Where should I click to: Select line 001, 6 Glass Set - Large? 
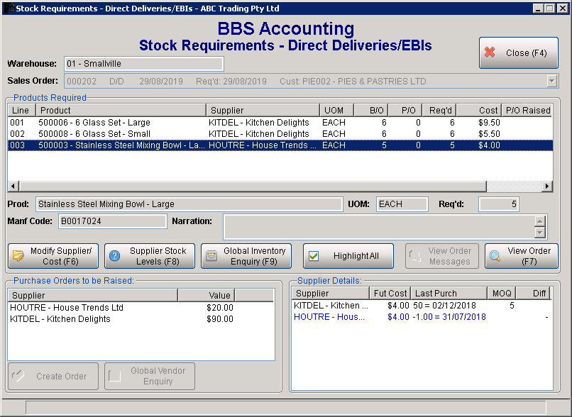106,121
